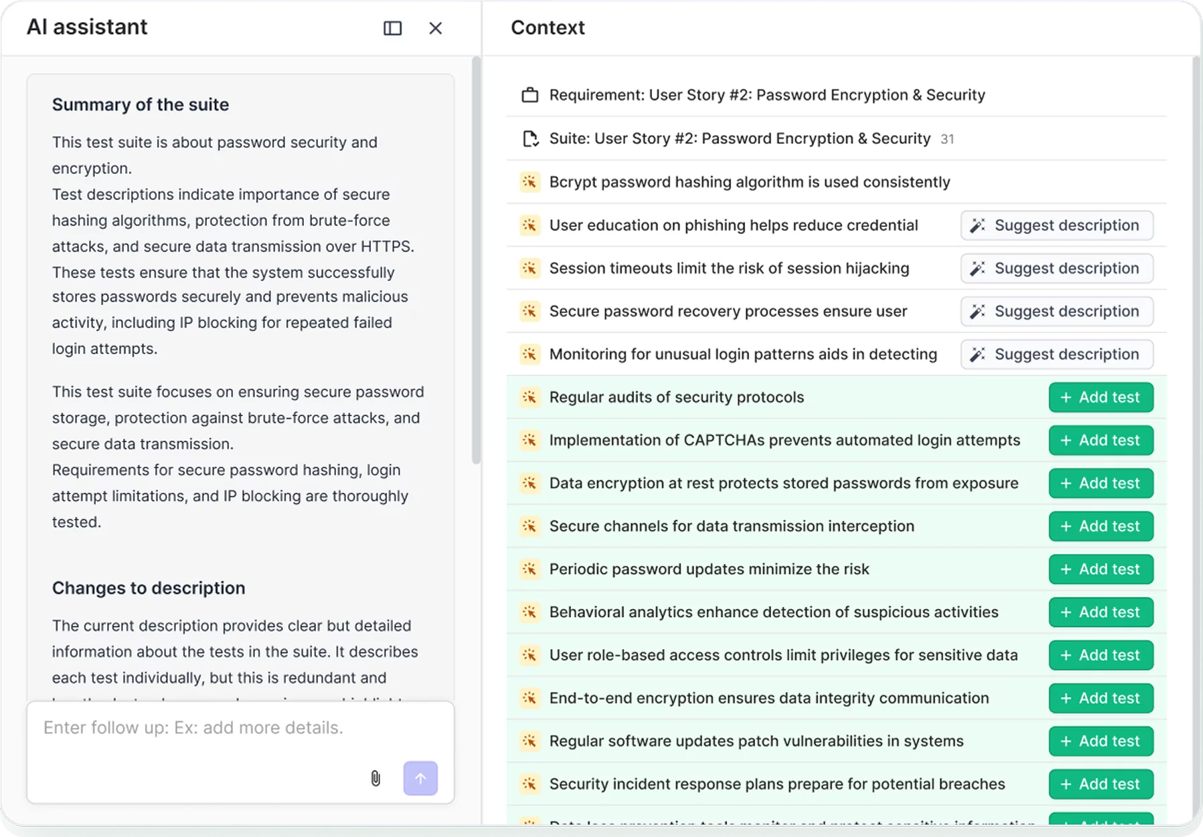This screenshot has width=1203, height=837.
Task: Add the Periodic password updates test
Action: coord(1101,569)
